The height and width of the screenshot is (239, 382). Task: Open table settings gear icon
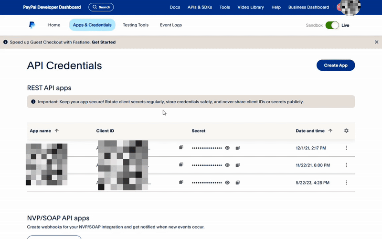point(346,130)
